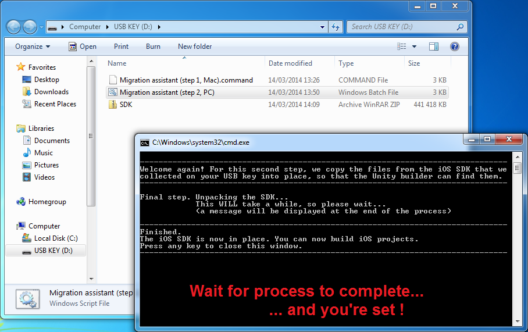Click the cmd.exe title bar icon
The height and width of the screenshot is (332, 528).
(144, 143)
